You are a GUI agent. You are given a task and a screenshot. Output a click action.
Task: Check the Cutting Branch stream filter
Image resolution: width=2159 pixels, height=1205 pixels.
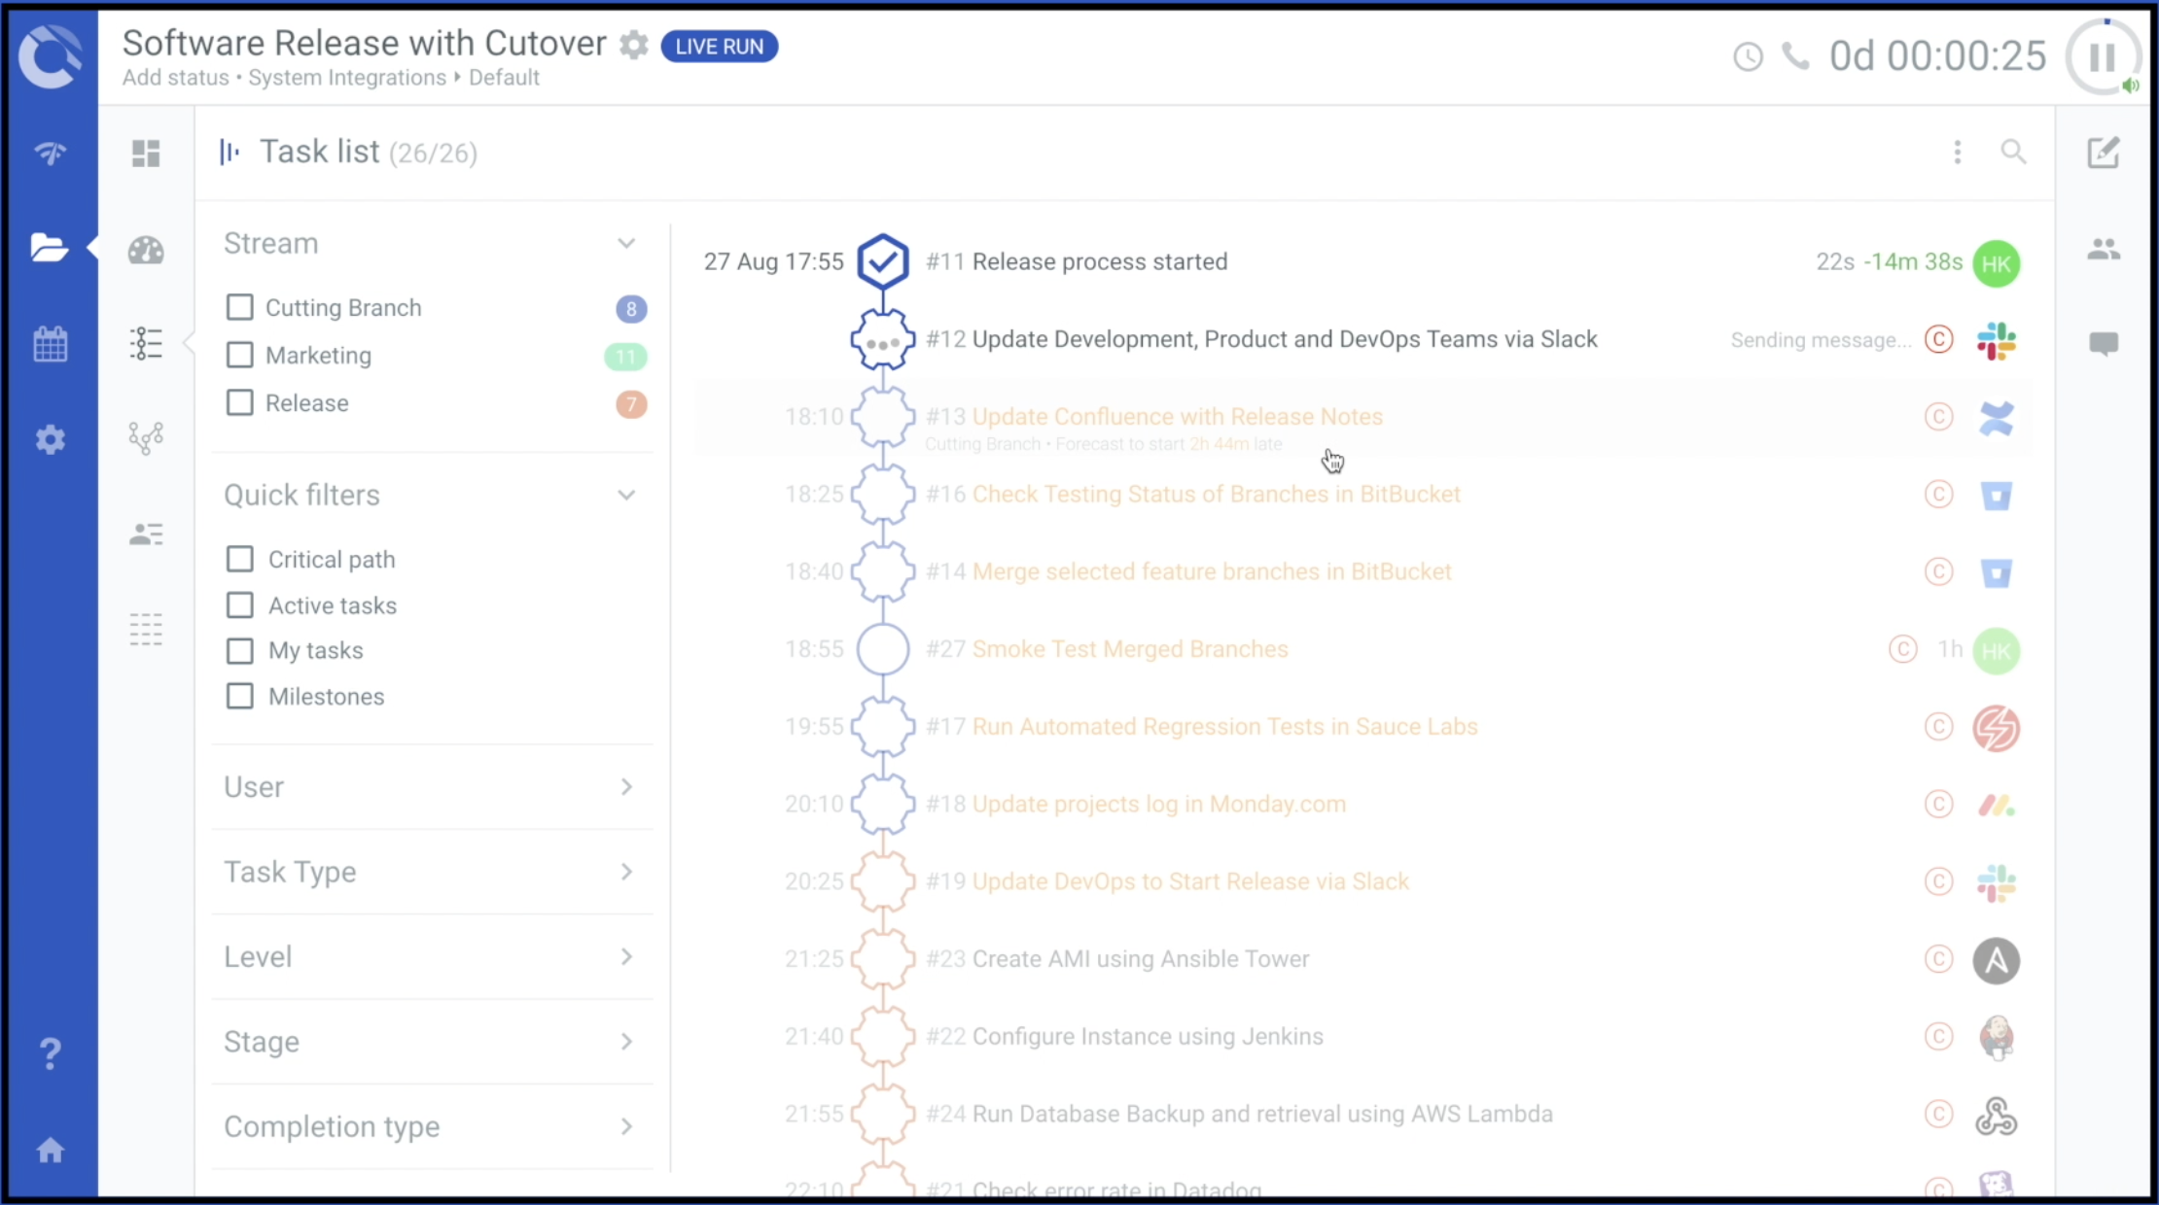(239, 307)
